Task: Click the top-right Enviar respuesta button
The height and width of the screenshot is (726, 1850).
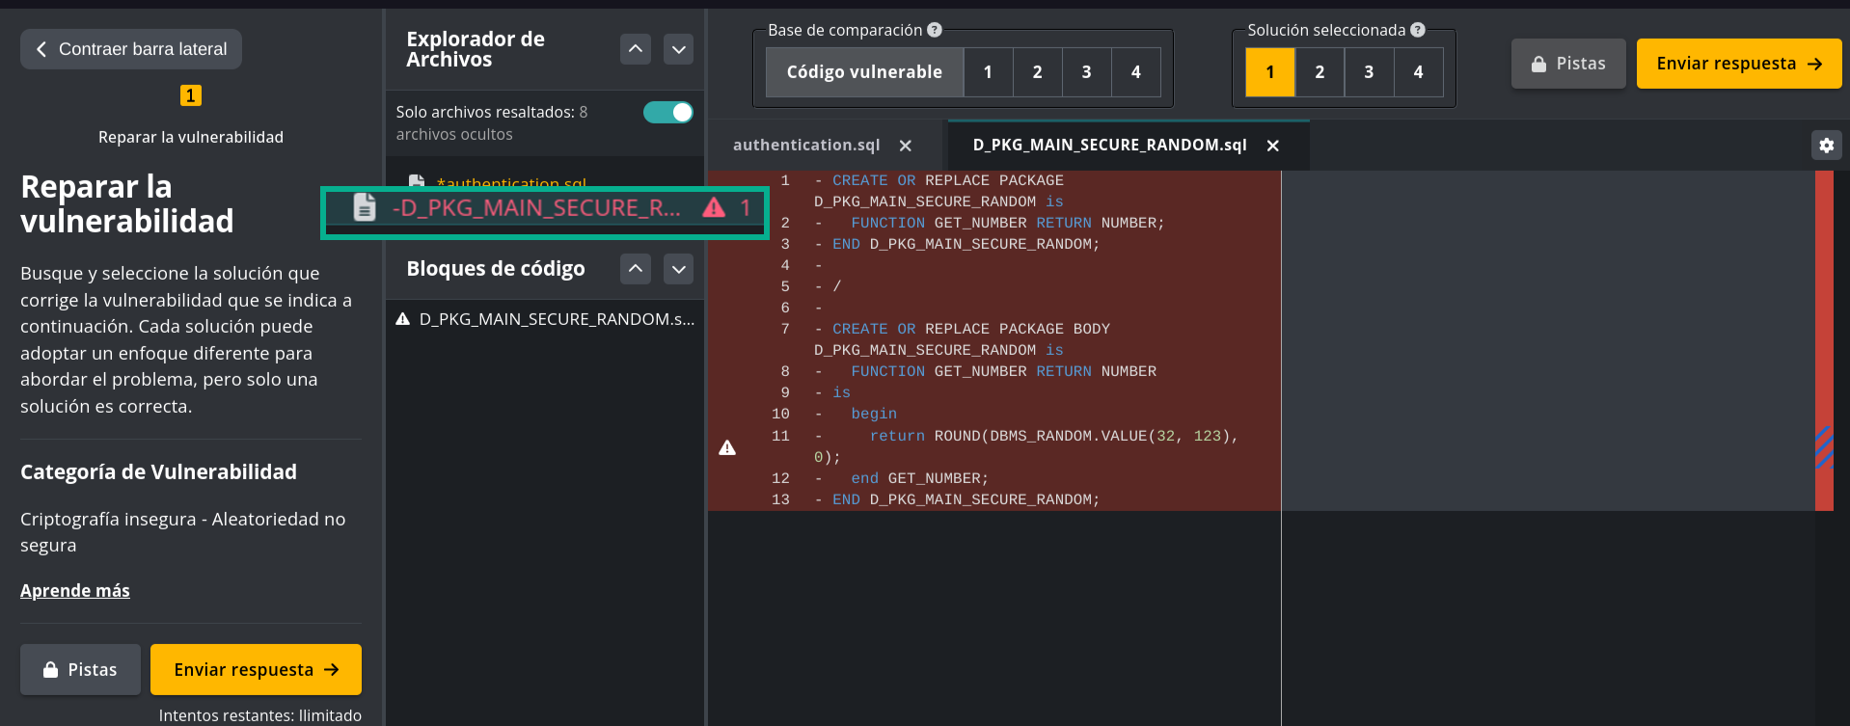Action: click(1739, 64)
